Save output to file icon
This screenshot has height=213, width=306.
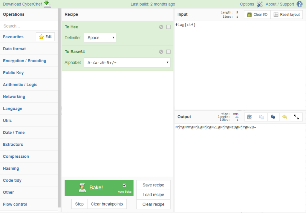(250, 117)
